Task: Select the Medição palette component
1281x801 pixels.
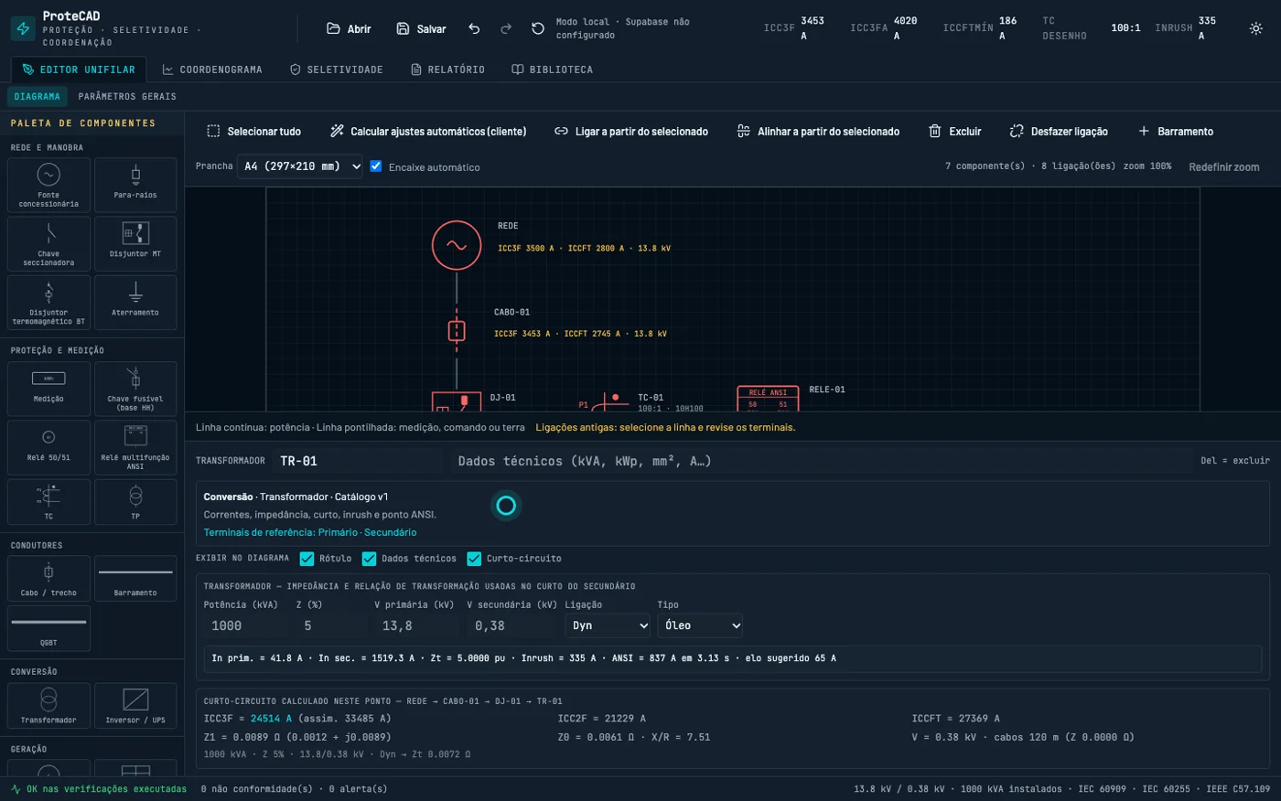Action: pyautogui.click(x=48, y=389)
